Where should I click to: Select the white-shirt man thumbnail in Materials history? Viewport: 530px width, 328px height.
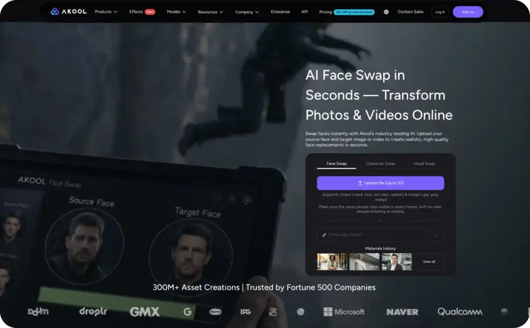point(364,261)
